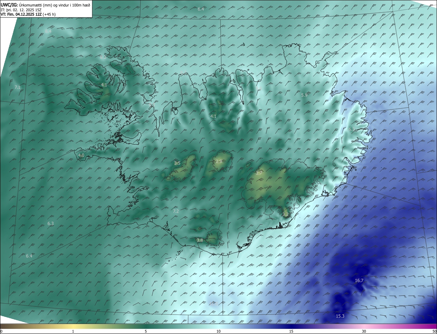Click the 3.8 value label

[x=200, y=240]
